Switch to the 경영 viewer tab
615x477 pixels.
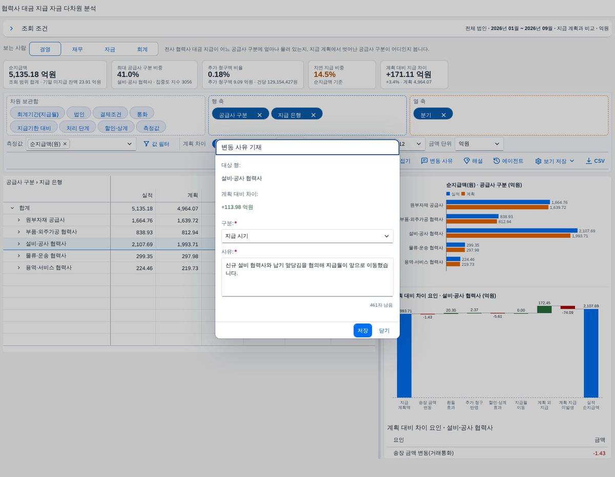coord(45,49)
